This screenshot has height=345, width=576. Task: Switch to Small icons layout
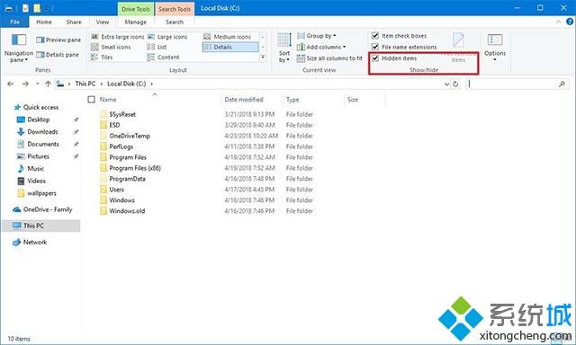[111, 47]
